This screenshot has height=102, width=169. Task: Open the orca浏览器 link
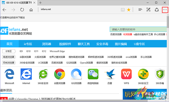point(131,57)
